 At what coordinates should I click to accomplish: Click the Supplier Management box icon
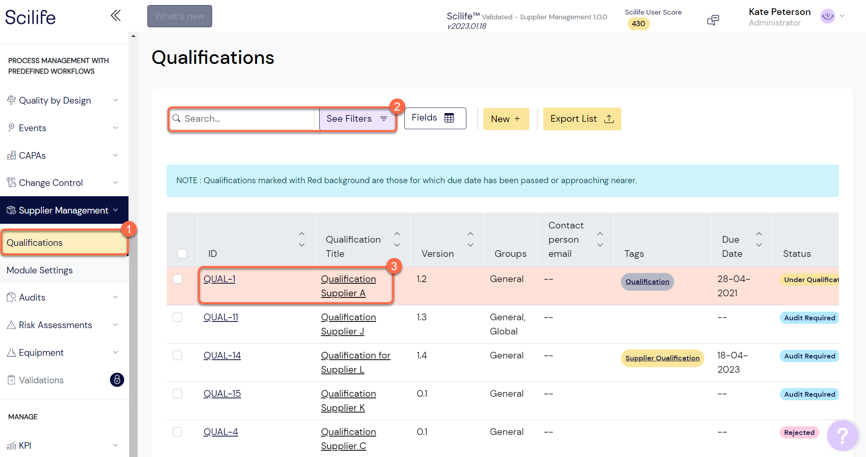pos(11,210)
